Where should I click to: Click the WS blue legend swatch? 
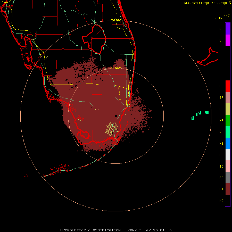click(228, 143)
